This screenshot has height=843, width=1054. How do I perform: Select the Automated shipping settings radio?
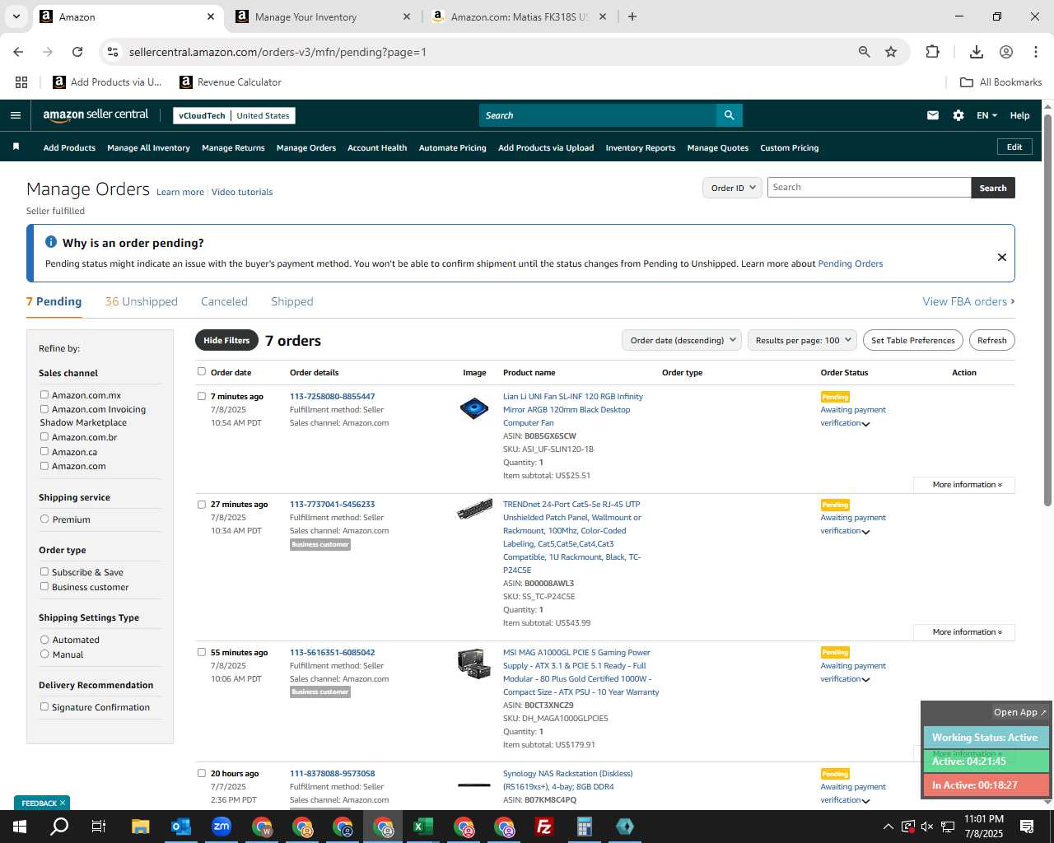[44, 639]
